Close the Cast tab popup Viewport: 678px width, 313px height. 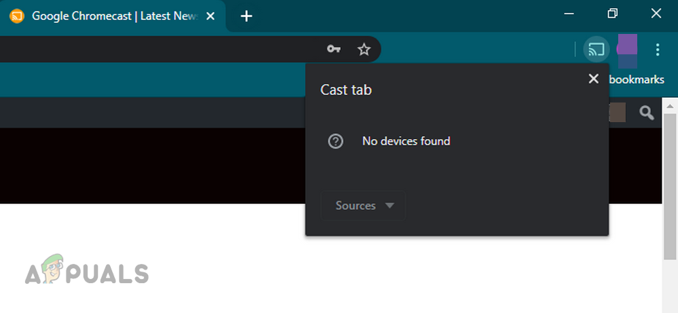(594, 79)
